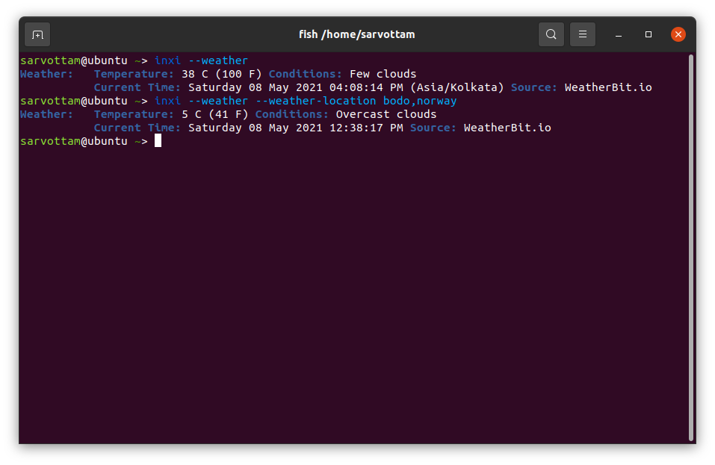This screenshot has height=465, width=715.
Task: Click the 'Few clouds' conditions text
Action: 383,74
